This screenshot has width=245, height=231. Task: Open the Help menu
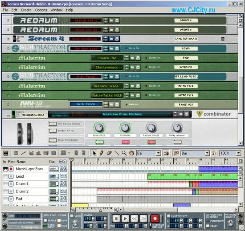[x=69, y=10]
